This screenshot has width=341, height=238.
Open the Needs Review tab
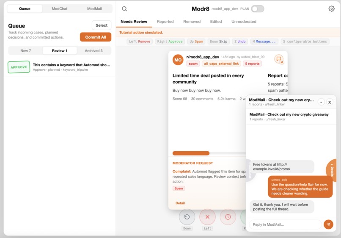coord(134,22)
